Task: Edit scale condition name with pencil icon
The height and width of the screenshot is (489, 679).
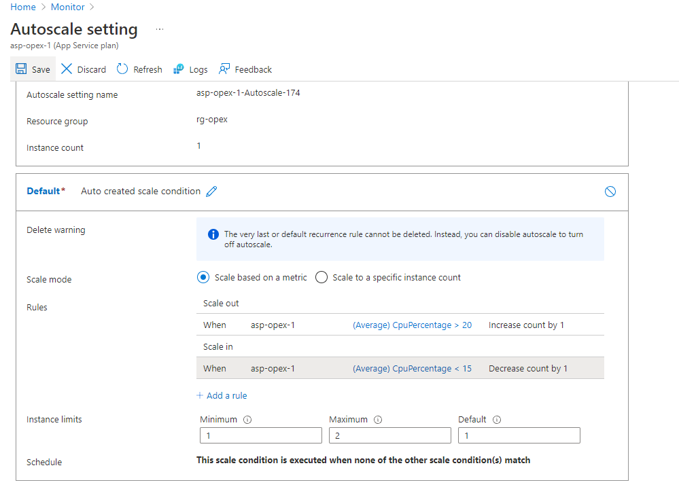Action: pyautogui.click(x=211, y=192)
